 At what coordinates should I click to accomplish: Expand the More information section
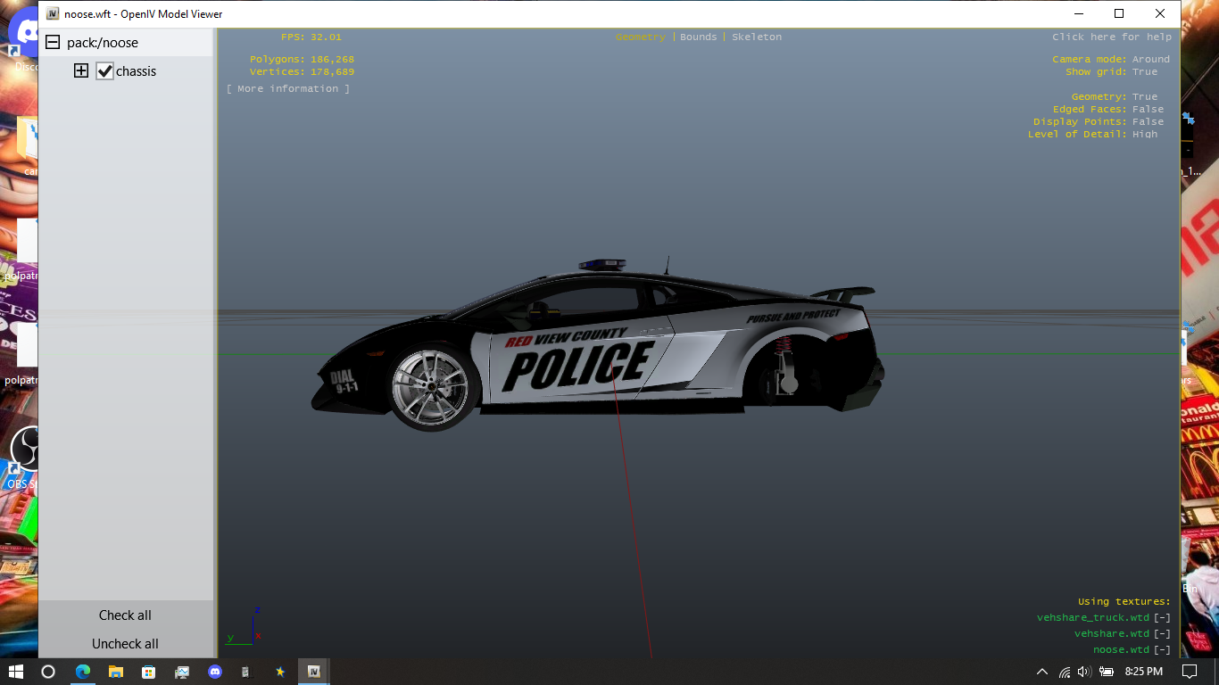pyautogui.click(x=287, y=89)
